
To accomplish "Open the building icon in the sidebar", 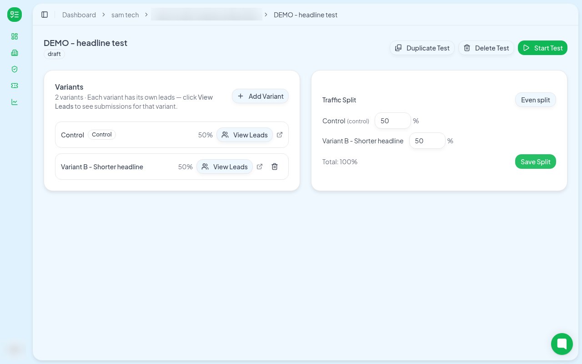I will pyautogui.click(x=15, y=53).
